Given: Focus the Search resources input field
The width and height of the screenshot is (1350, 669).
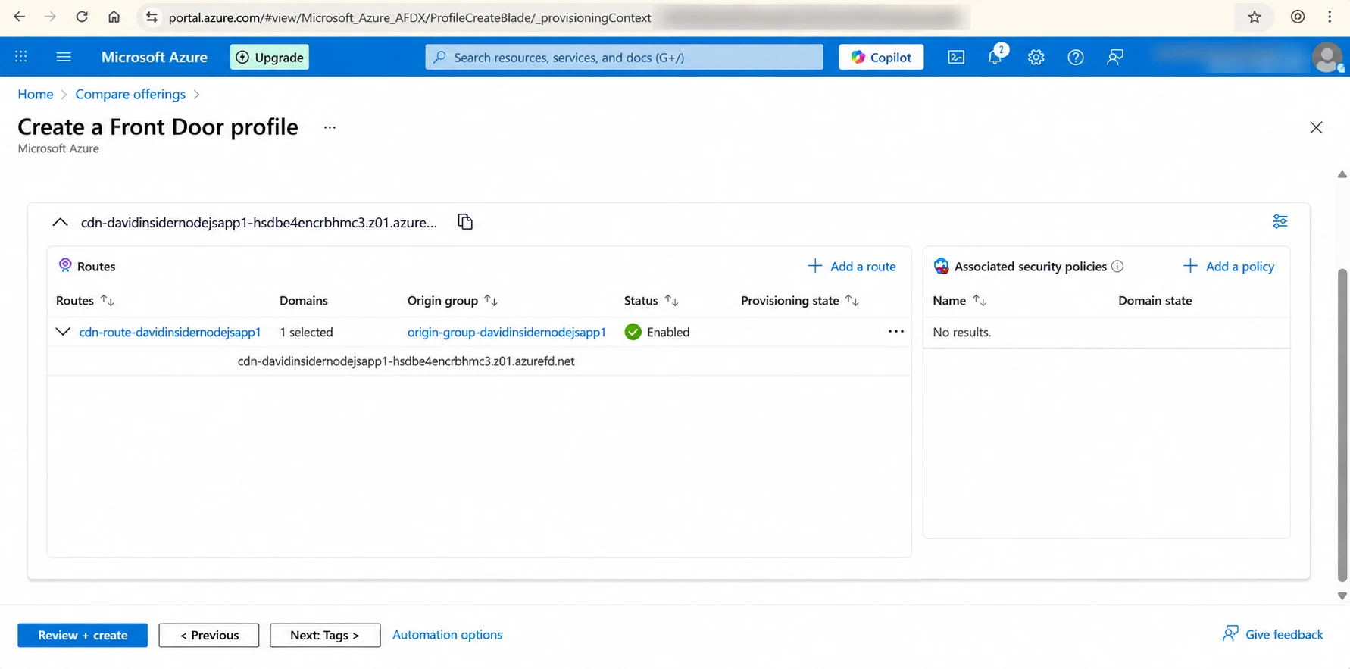Looking at the screenshot, I should (x=624, y=57).
